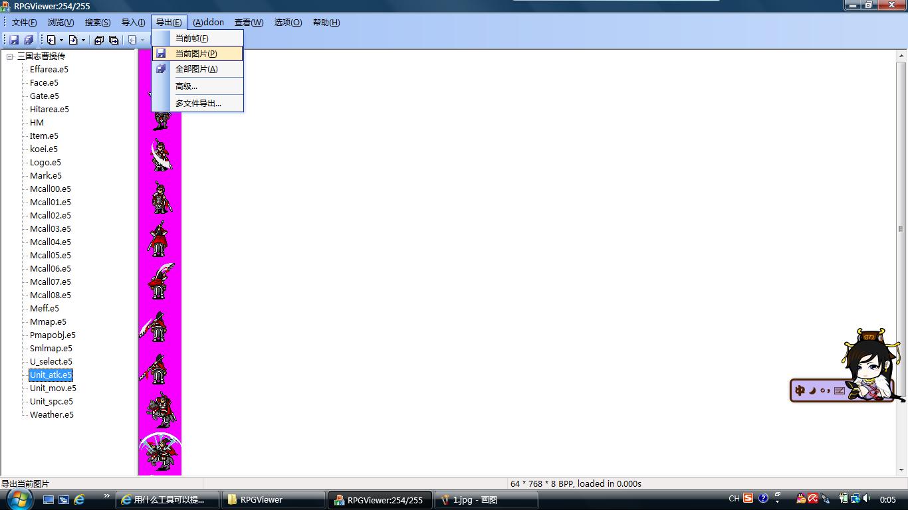Click the stacked pages left-arrow toolbar icon
This screenshot has height=510, width=908.
pyautogui.click(x=98, y=40)
